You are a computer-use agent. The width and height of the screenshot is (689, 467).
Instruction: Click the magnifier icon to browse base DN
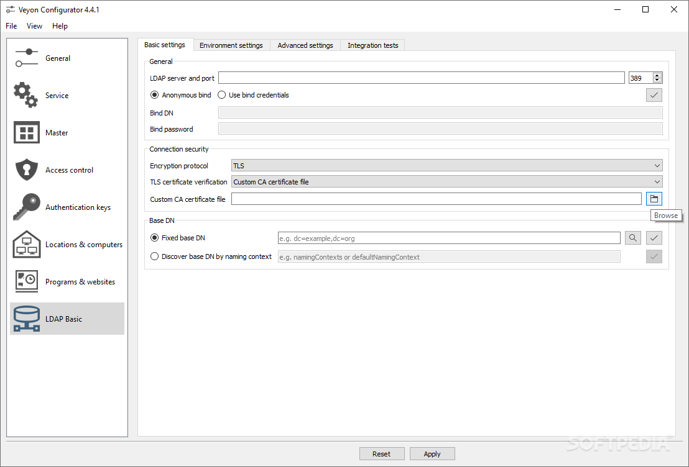tap(633, 238)
